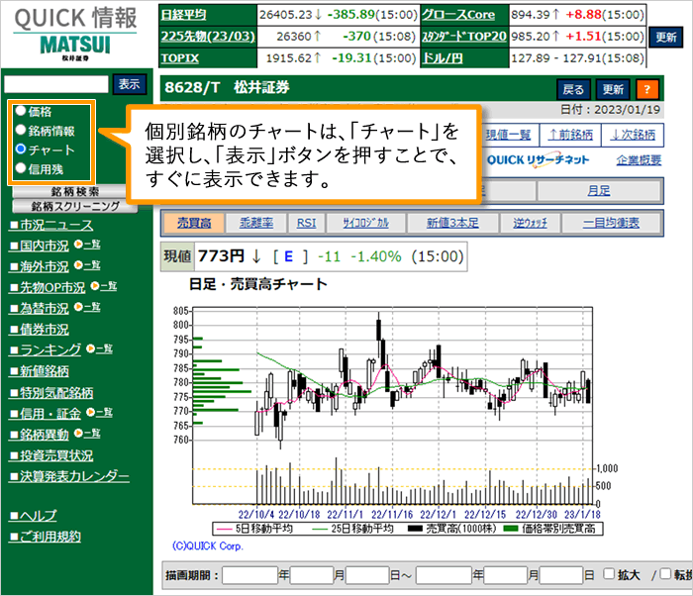Open the ドル/円 exchange rate link
The width and height of the screenshot is (693, 596).
[443, 58]
